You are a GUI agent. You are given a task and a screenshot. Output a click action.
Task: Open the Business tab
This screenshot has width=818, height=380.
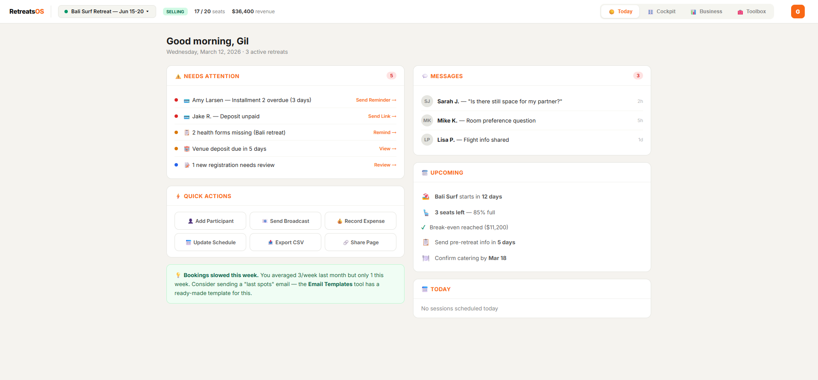click(x=706, y=12)
